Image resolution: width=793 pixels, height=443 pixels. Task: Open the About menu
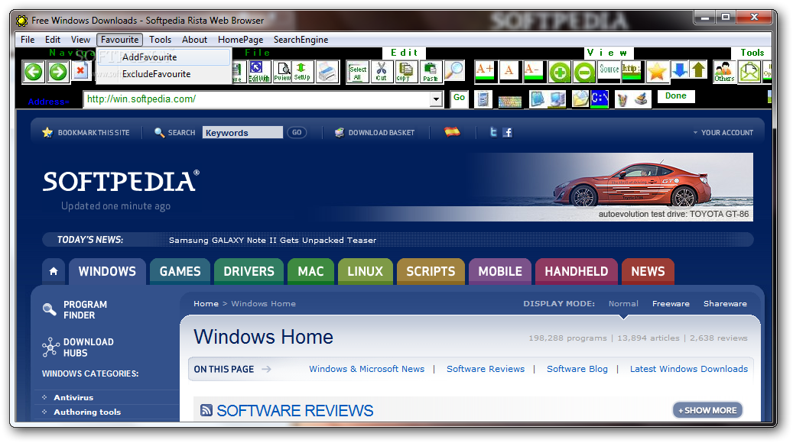pos(195,40)
